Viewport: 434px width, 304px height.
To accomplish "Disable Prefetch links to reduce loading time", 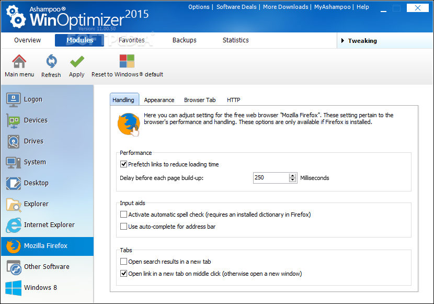I will pyautogui.click(x=123, y=164).
